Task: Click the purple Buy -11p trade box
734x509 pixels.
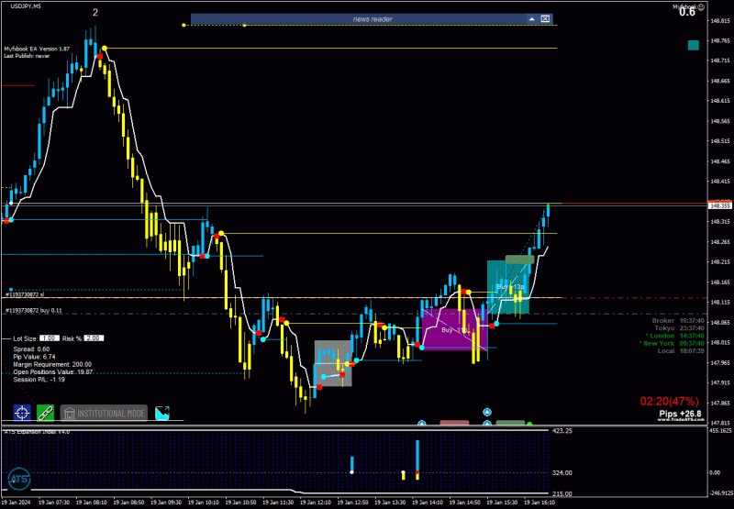Action: pos(454,329)
